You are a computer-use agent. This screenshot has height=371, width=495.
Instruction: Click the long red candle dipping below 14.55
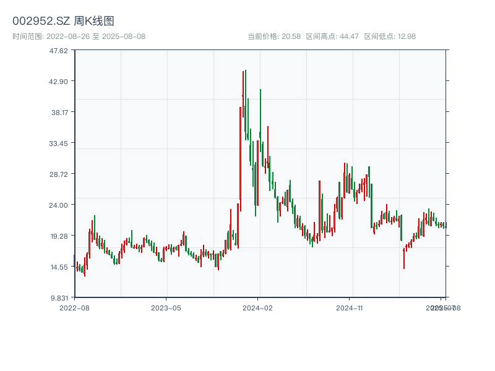pyautogui.click(x=404, y=258)
